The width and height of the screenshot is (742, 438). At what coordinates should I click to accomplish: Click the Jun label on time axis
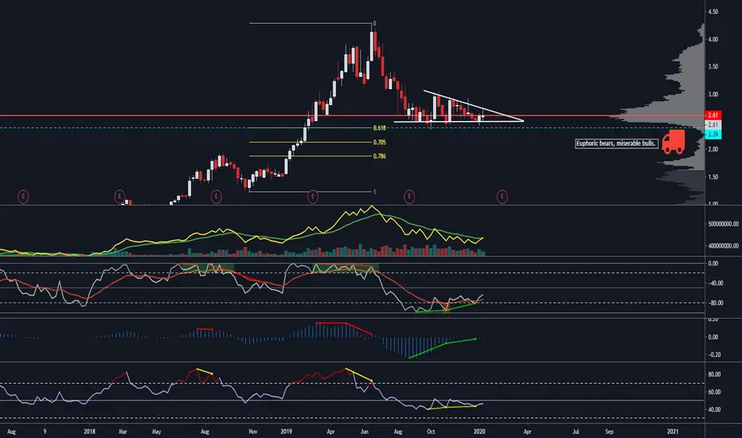pos(365,432)
